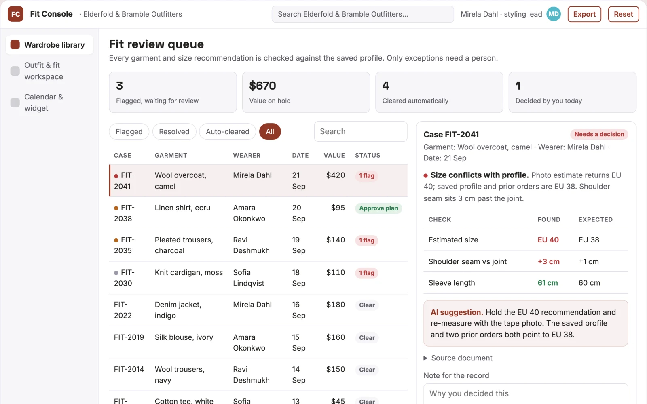Open the MD user avatar
Image resolution: width=647 pixels, height=404 pixels.
pos(554,14)
